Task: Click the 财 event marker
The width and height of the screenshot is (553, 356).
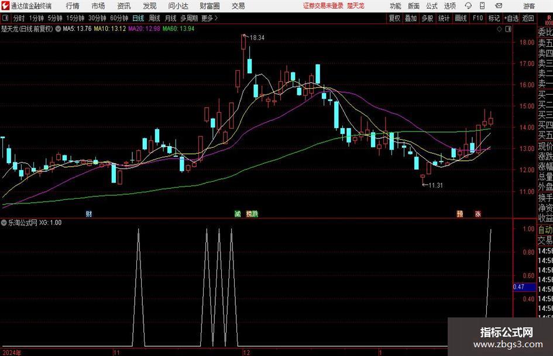Action: tap(89, 214)
